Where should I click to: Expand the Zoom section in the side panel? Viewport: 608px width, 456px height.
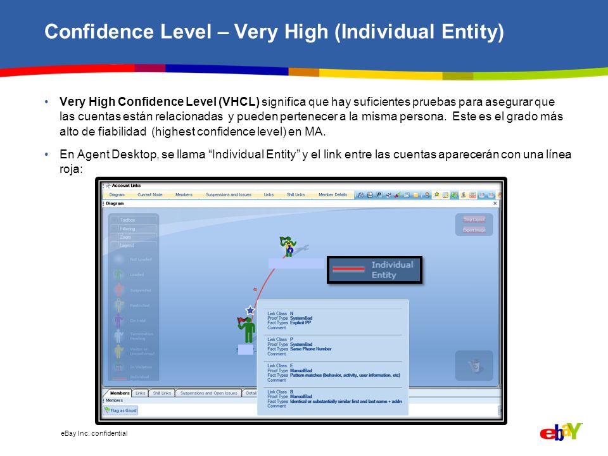(x=134, y=237)
